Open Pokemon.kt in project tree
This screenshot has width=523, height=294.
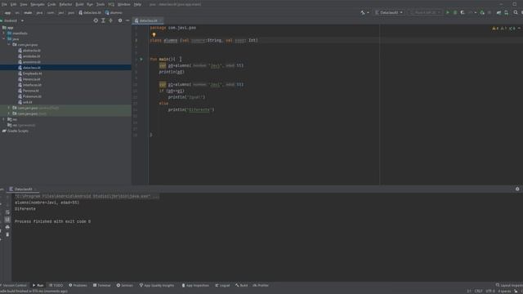[30, 96]
